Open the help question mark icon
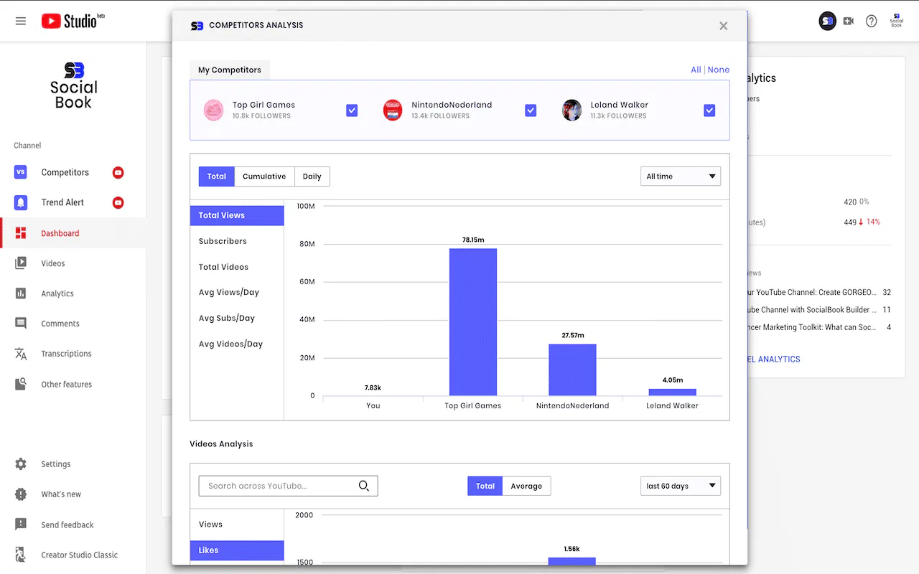This screenshot has width=919, height=574. click(x=871, y=21)
